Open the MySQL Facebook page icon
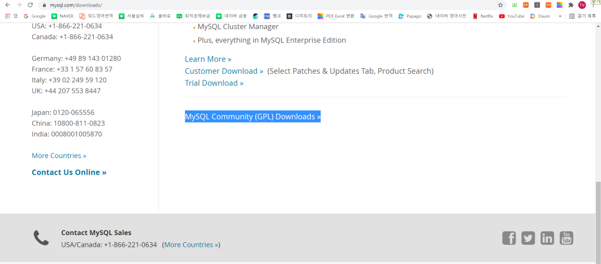601x264 pixels. (509, 238)
